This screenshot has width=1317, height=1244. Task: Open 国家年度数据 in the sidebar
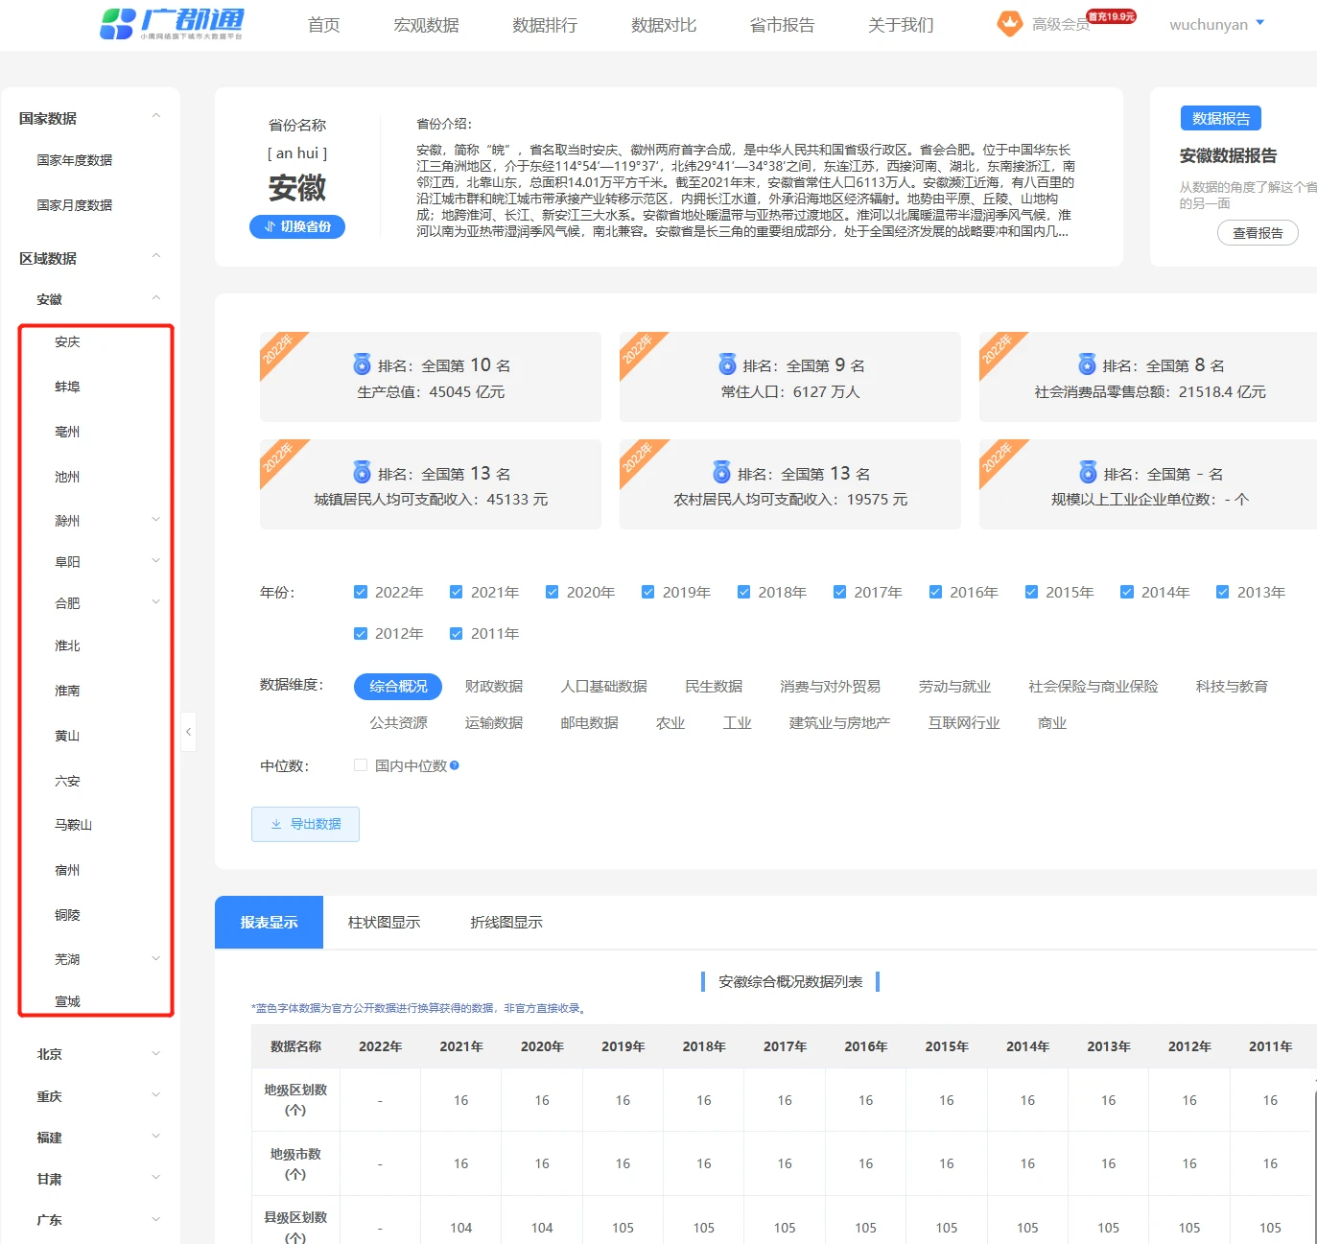75,160
